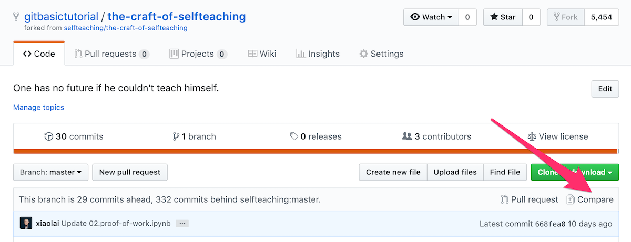Click xiaolai's avatar thumbnail
631x242 pixels.
tap(26, 224)
